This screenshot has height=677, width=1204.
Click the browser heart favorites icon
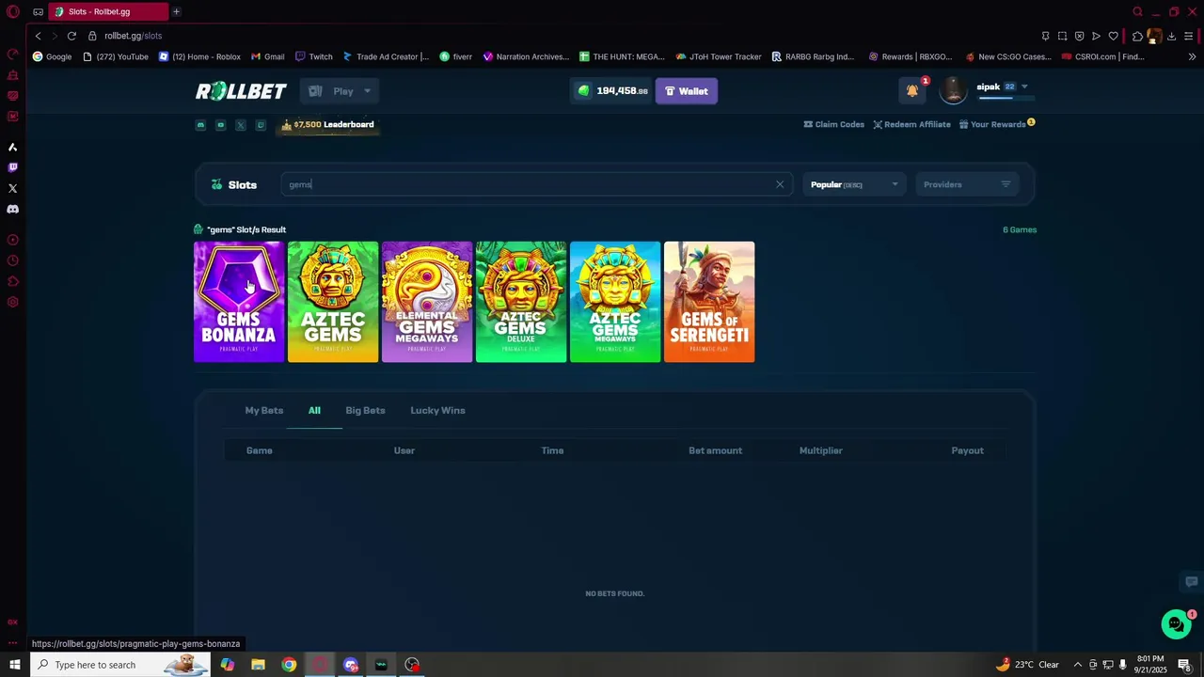(1114, 36)
